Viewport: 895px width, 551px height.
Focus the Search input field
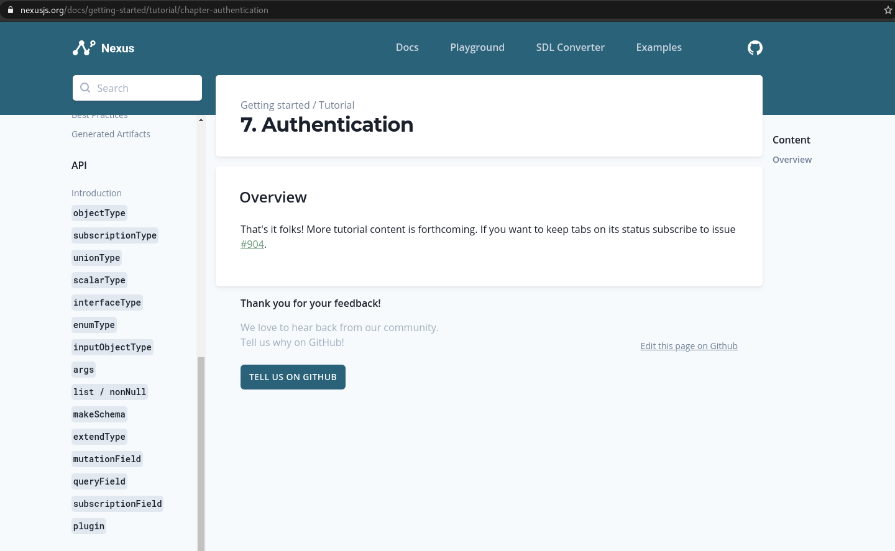(x=137, y=88)
